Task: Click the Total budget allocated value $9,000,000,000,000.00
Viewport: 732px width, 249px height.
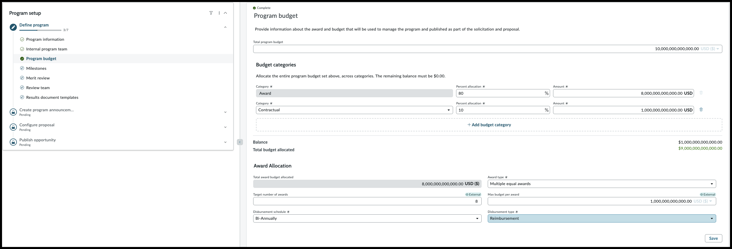Action: click(700, 148)
